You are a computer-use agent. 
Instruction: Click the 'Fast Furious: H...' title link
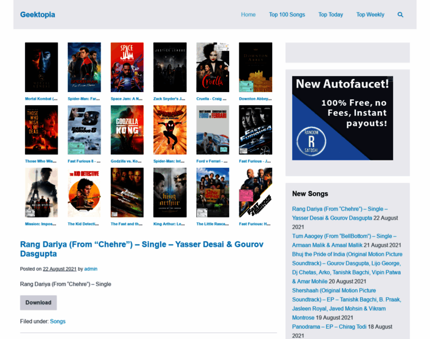click(255, 224)
